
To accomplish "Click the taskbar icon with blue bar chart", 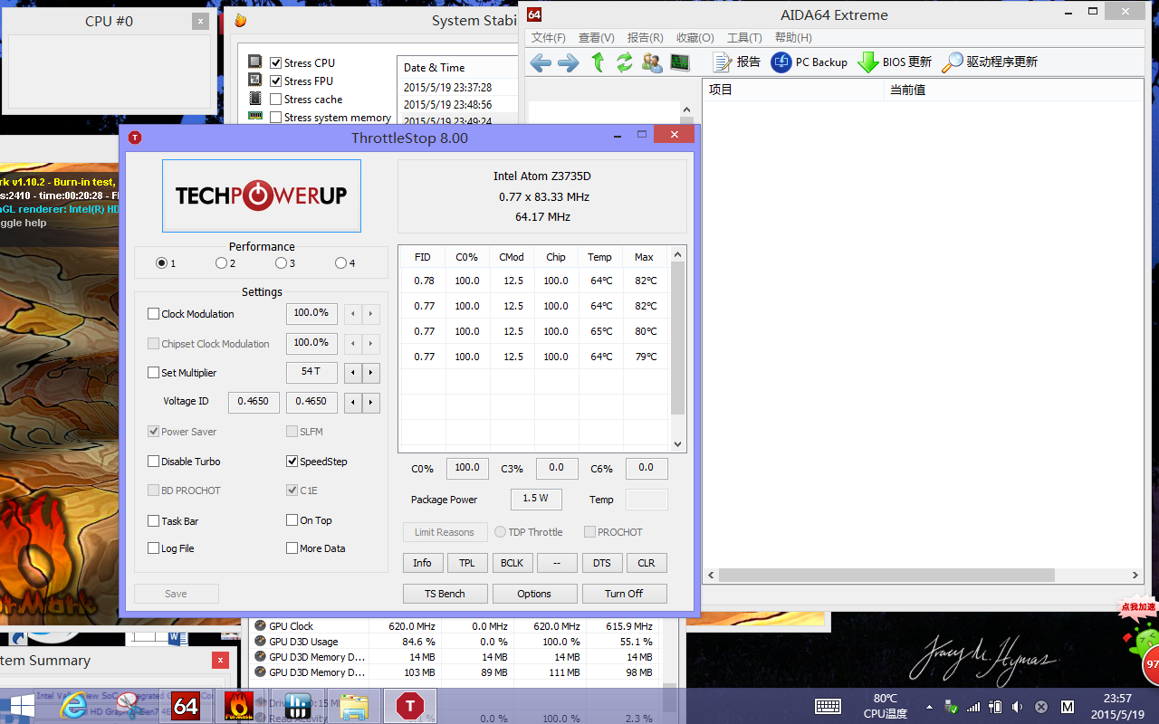I will [298, 706].
